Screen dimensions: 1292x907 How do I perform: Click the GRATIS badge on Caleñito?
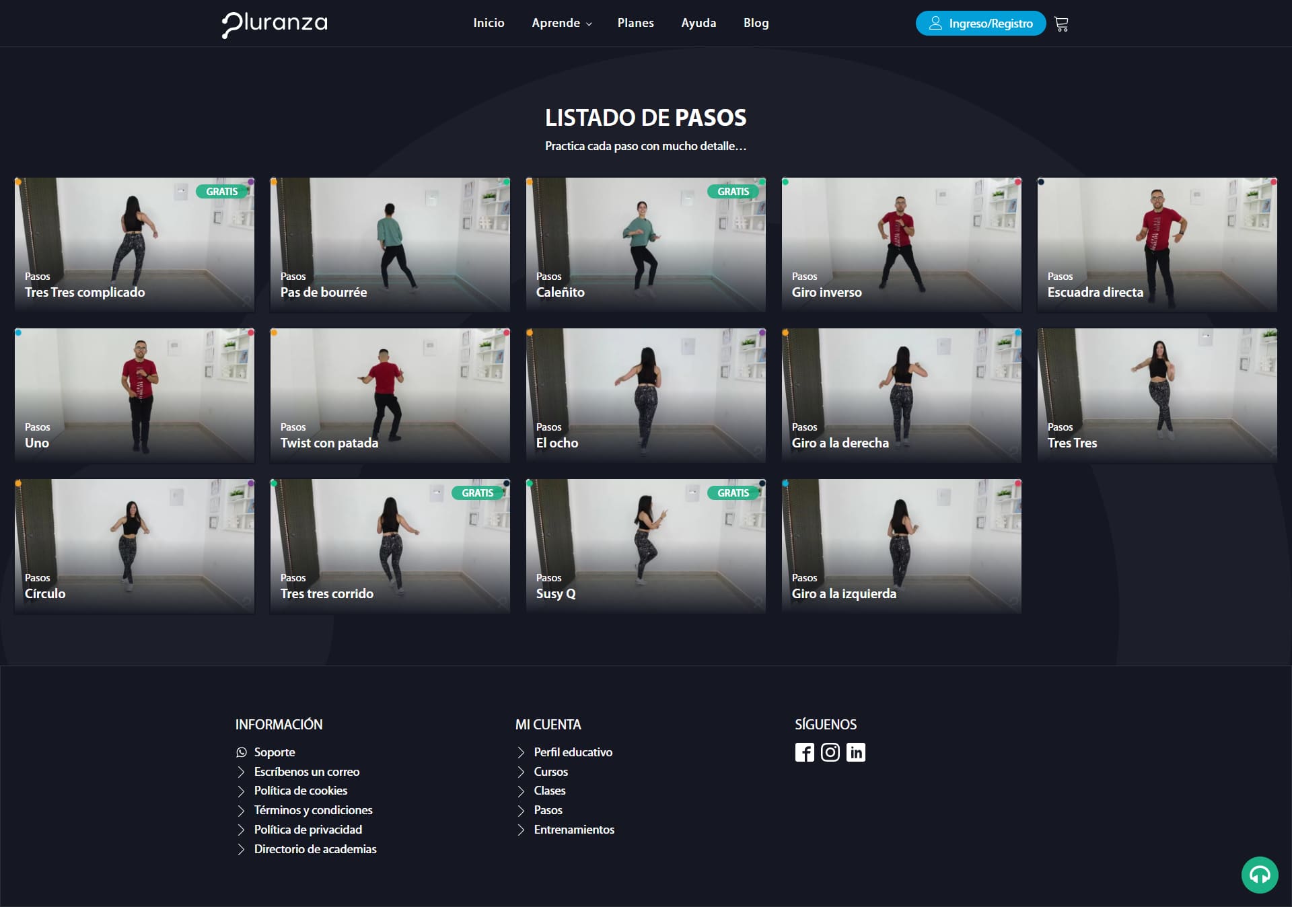pyautogui.click(x=733, y=192)
